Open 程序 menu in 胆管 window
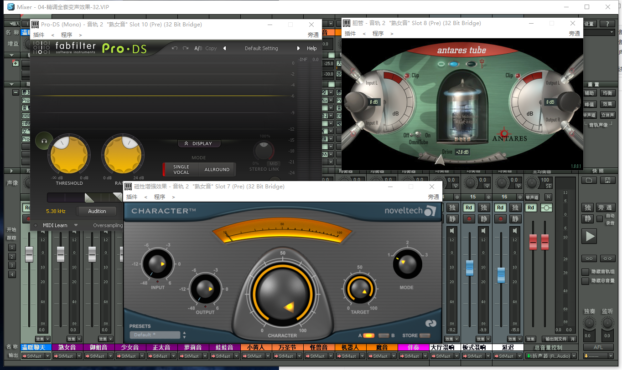The image size is (622, 370). [378, 33]
